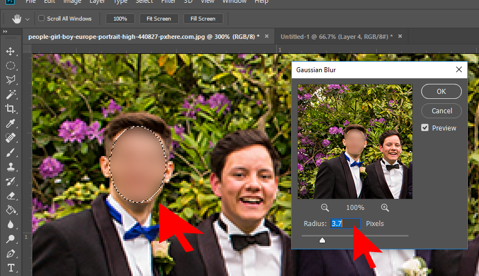Cancel the Gaussian Blur dialog
The image size is (479, 276).
(x=441, y=111)
